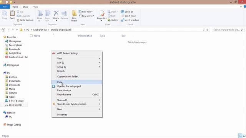Expand the address bar history dropdown
Viewport: 246px width, 138px height.
click(203, 30)
